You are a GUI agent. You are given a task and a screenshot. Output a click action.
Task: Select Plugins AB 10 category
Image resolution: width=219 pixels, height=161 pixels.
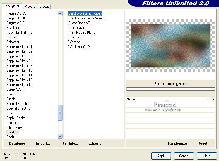pos(16,18)
